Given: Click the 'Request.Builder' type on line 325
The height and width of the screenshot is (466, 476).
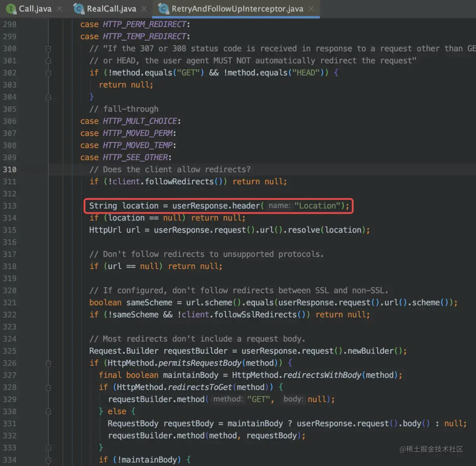Looking at the screenshot, I should pyautogui.click(x=124, y=351).
